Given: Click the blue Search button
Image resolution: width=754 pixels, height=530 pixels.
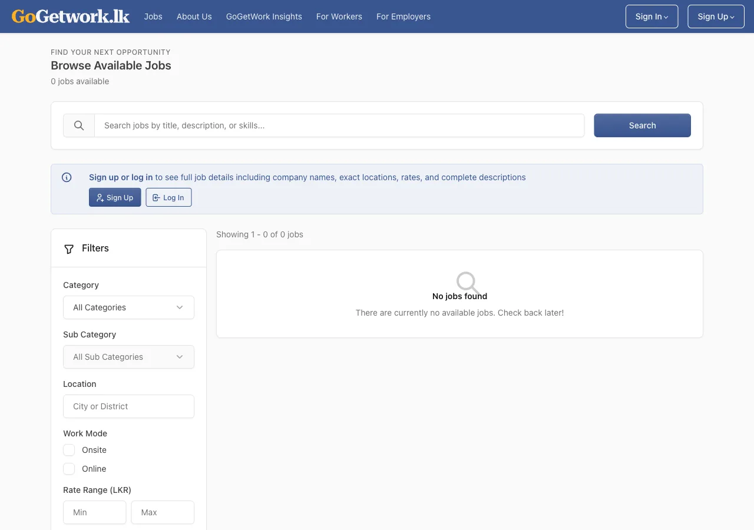Looking at the screenshot, I should tap(642, 125).
